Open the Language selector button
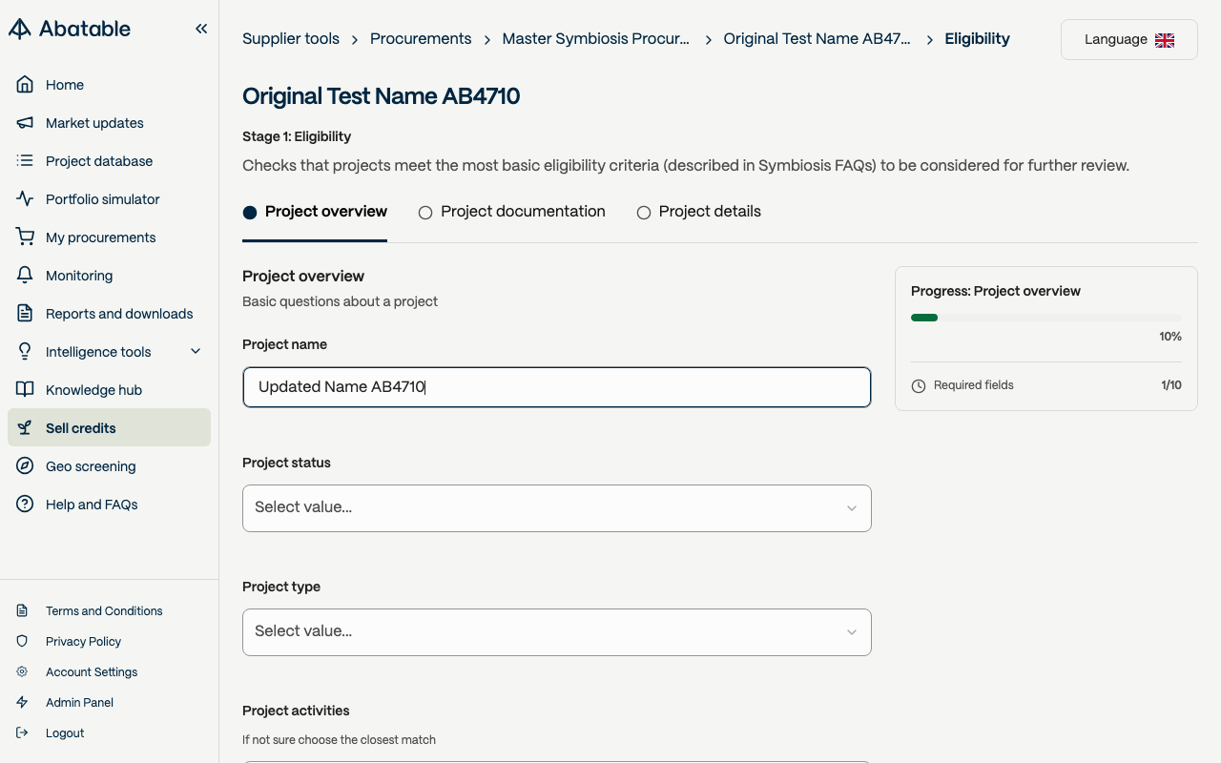This screenshot has width=1221, height=763. pyautogui.click(x=1128, y=40)
